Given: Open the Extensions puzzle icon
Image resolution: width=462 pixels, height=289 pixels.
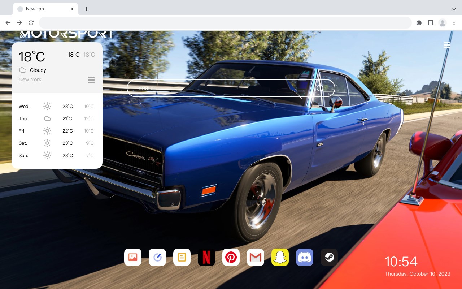Looking at the screenshot, I should click(x=419, y=23).
